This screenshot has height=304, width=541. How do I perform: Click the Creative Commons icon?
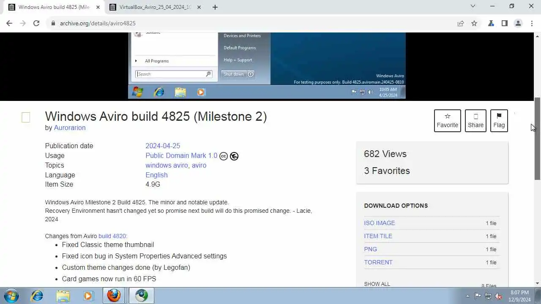pyautogui.click(x=224, y=156)
